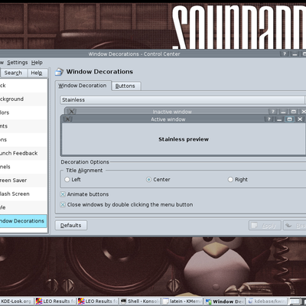Click the Active window preview menu icon
The image size is (306, 306).
tap(68, 119)
